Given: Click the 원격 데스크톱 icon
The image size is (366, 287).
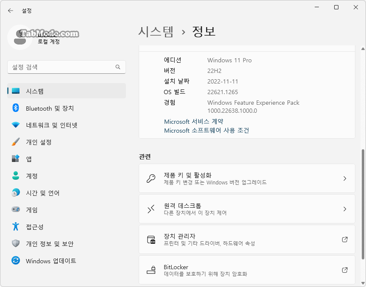Looking at the screenshot, I should (x=151, y=209).
